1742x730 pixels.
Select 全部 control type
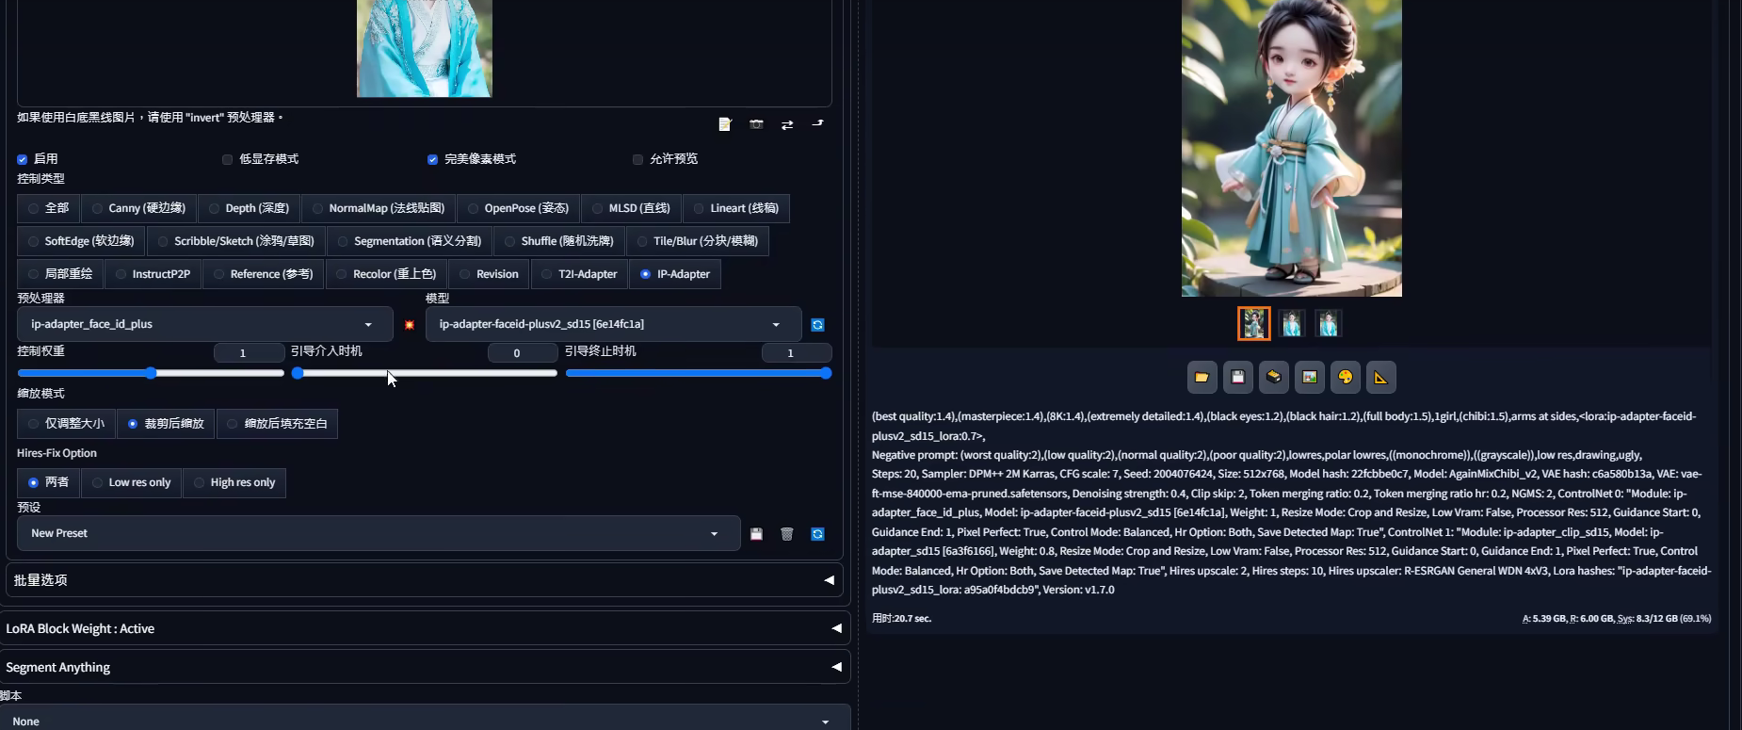point(49,208)
